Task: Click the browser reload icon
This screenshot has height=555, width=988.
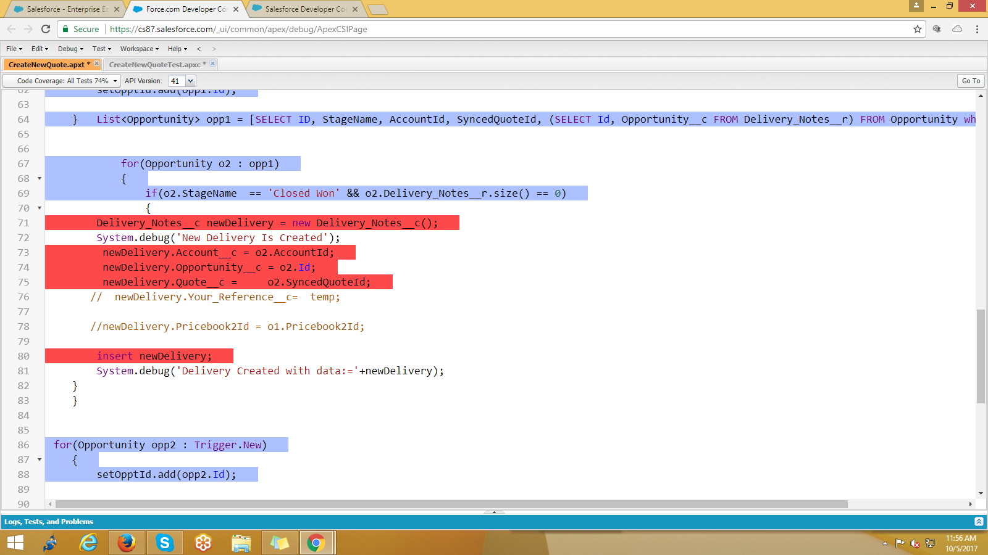Action: pyautogui.click(x=47, y=29)
